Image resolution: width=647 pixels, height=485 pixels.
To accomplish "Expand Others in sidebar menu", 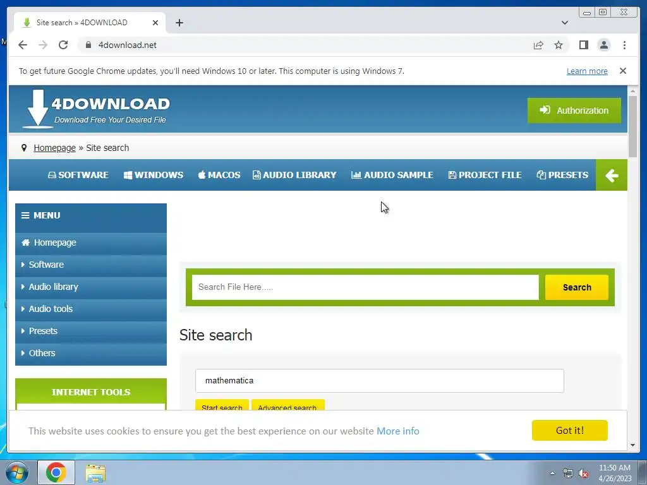I will 91,354.
